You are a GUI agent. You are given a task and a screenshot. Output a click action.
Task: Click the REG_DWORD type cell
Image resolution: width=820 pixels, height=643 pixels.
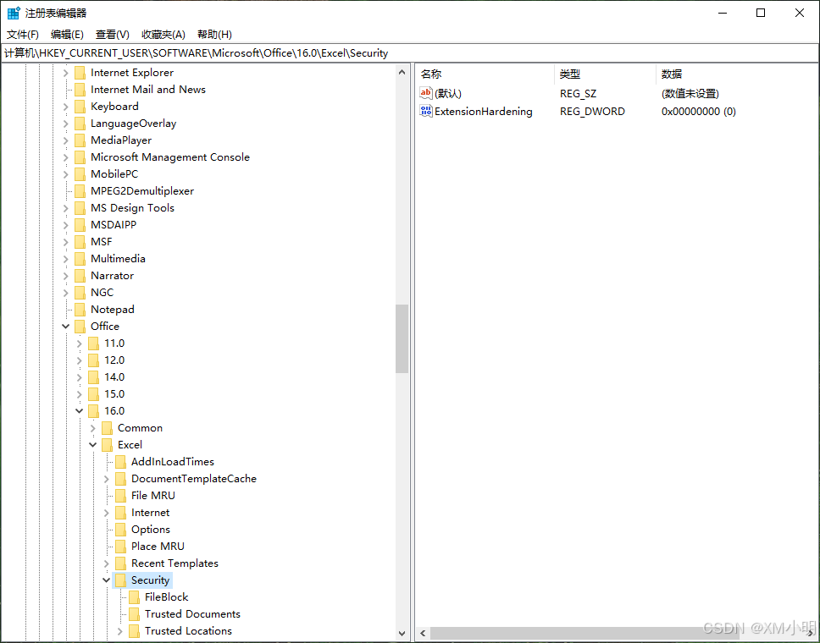tap(592, 112)
